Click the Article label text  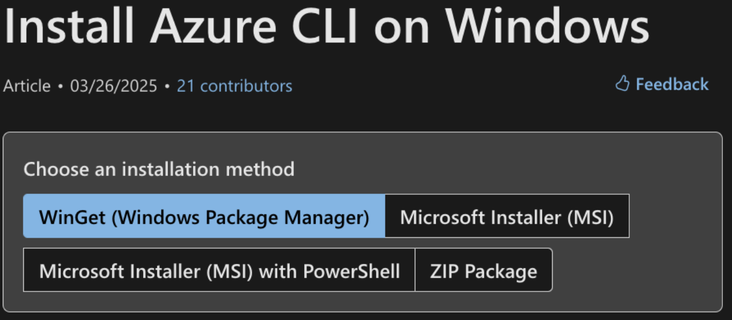pos(27,86)
